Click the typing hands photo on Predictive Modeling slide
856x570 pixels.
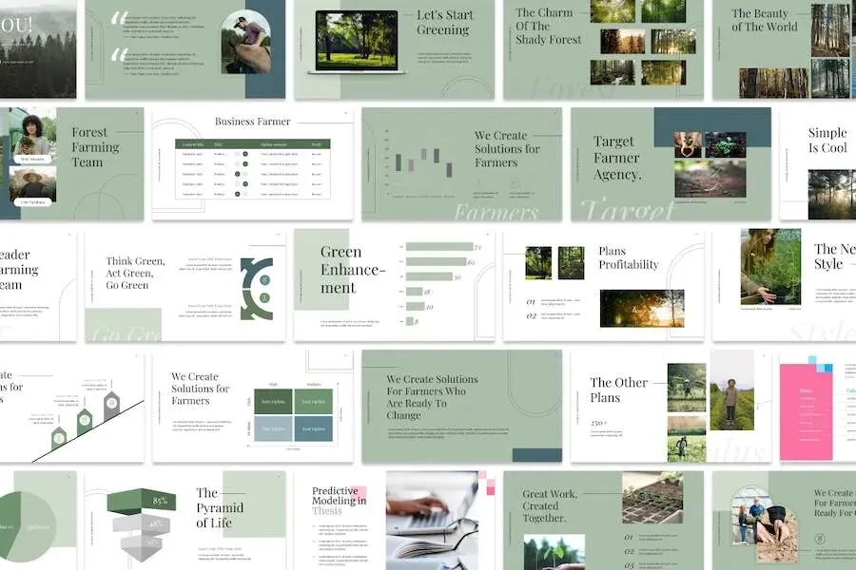coord(432,521)
